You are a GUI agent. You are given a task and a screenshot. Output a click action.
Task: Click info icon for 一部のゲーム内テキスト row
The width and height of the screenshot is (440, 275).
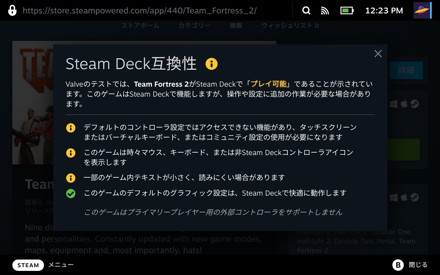click(x=70, y=178)
